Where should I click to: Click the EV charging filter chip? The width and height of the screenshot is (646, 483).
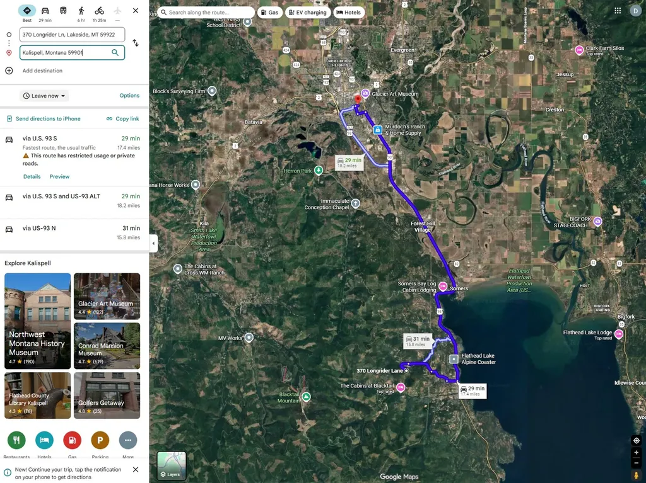[308, 13]
